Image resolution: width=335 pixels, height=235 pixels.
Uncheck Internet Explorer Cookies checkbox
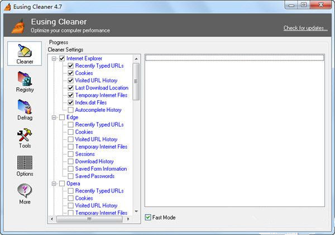[x=71, y=73]
